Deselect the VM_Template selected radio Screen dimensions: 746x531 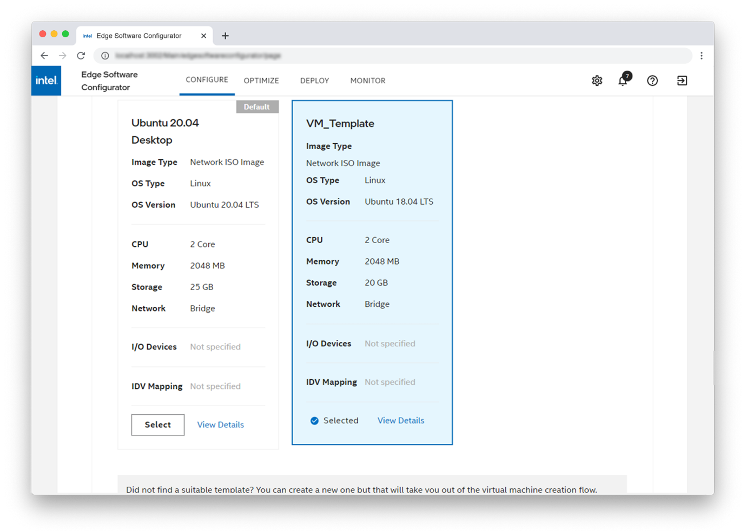pyautogui.click(x=314, y=420)
